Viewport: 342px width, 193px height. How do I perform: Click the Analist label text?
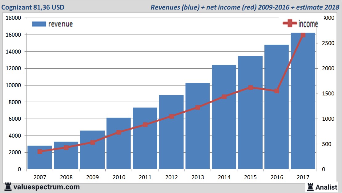click(x=327, y=187)
